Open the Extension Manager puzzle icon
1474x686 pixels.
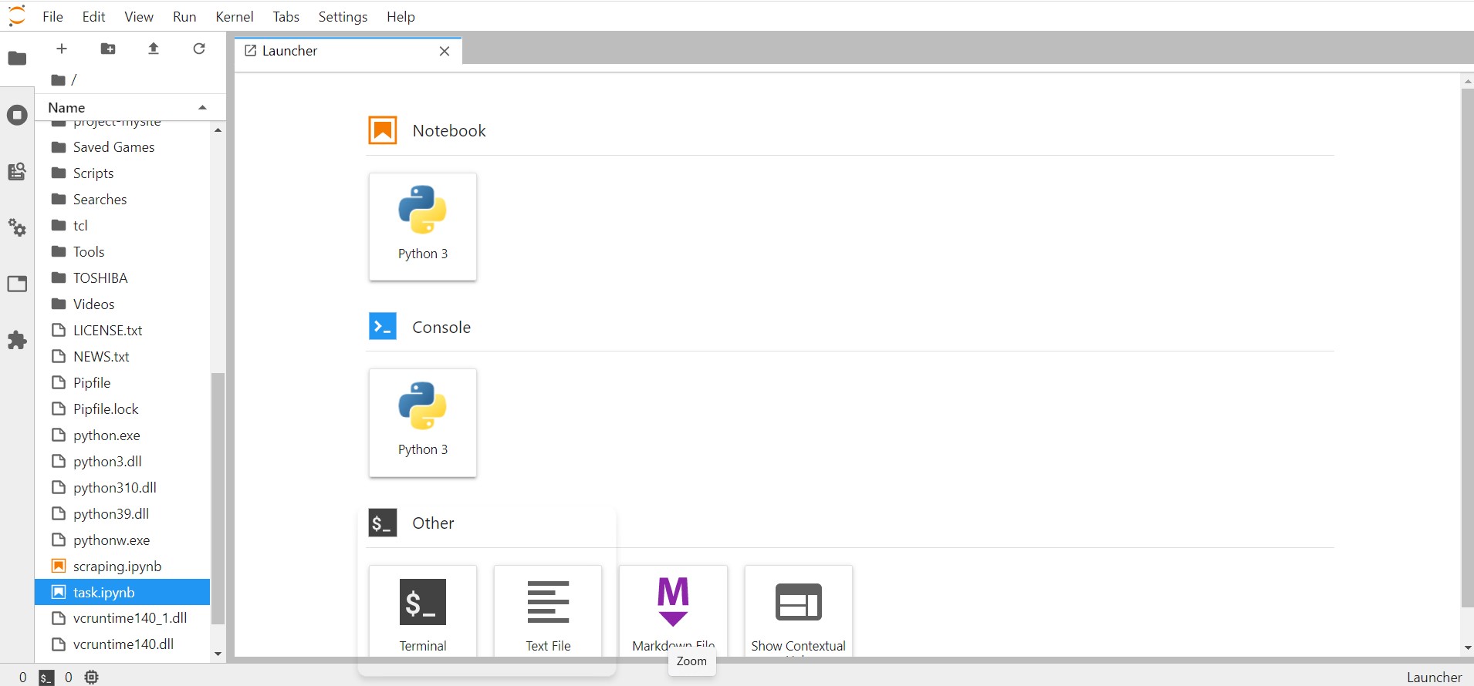tap(17, 340)
